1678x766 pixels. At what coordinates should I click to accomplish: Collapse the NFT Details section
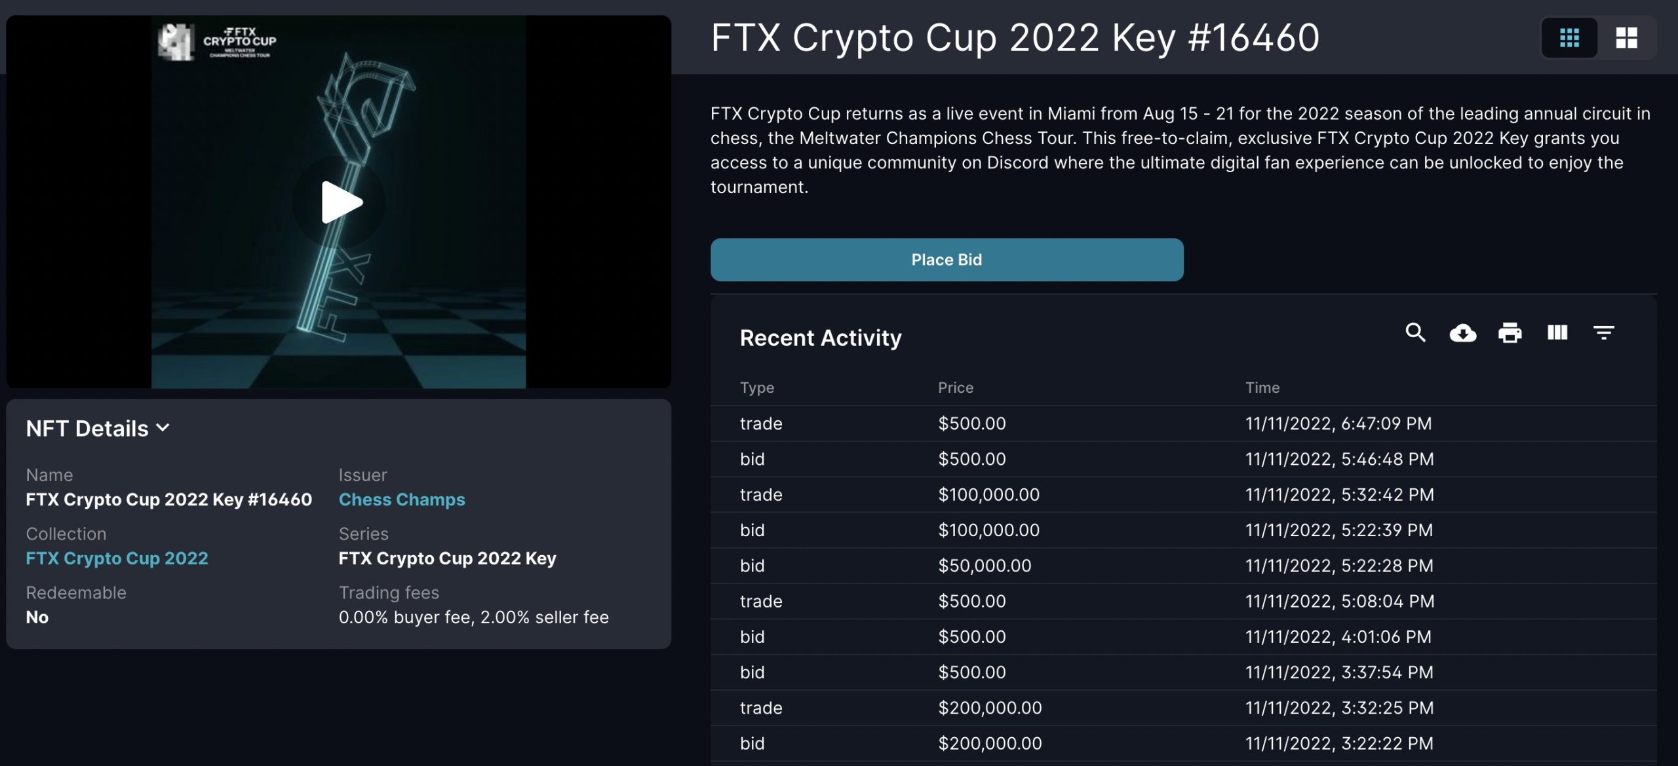click(98, 428)
